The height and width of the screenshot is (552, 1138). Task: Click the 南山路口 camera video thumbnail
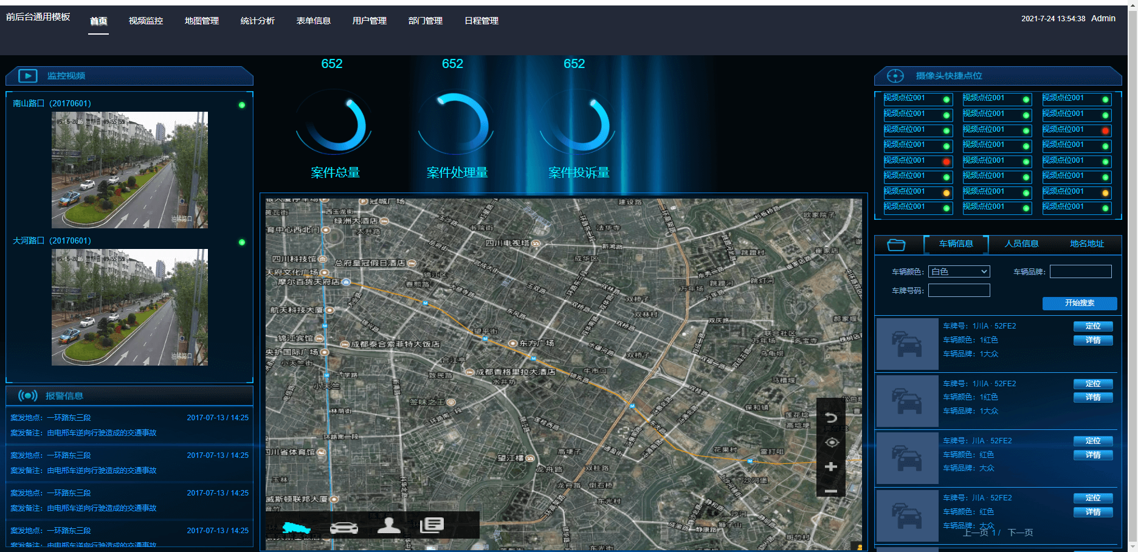[x=129, y=170]
